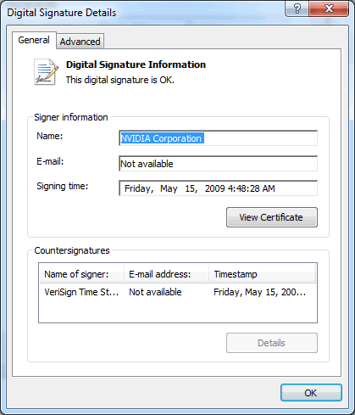This screenshot has height=415, width=355.
Task: Click the countersignature timestamp Friday, May 15 cell
Action: (259, 292)
